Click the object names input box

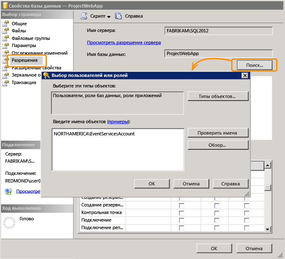(118, 150)
